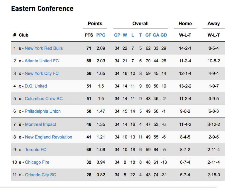
Task: Sort by GD goal difference header
Action: tap(164, 35)
